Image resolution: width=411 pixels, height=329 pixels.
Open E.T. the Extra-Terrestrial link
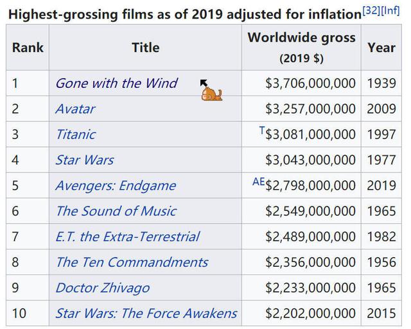pos(127,237)
